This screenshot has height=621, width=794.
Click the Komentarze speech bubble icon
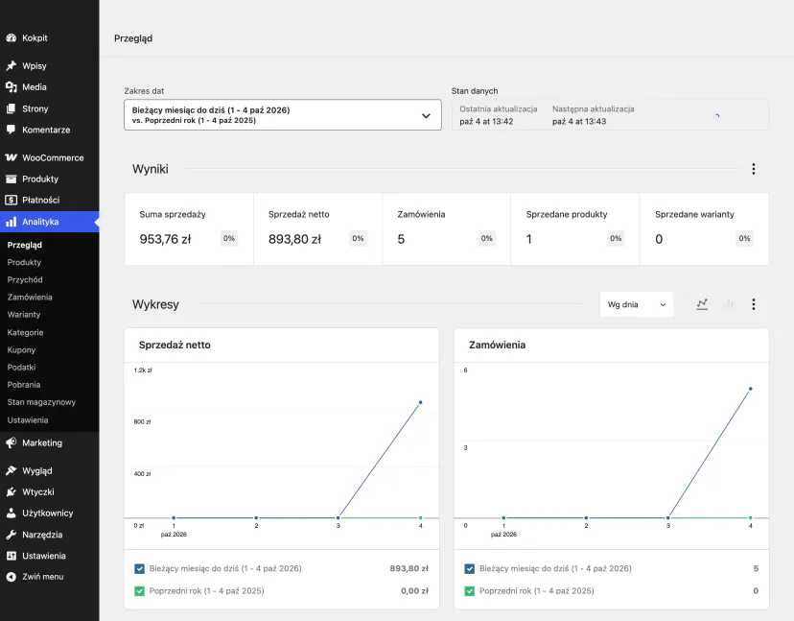[12, 130]
